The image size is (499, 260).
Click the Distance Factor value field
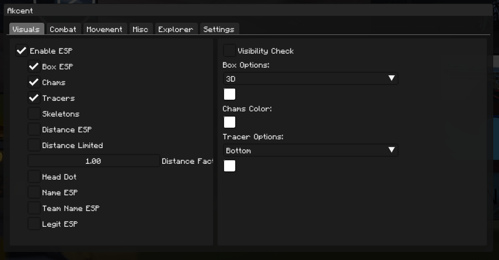(x=93, y=161)
